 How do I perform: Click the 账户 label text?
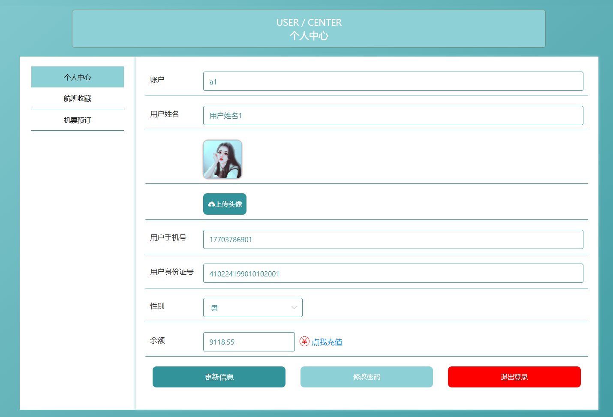pos(157,80)
